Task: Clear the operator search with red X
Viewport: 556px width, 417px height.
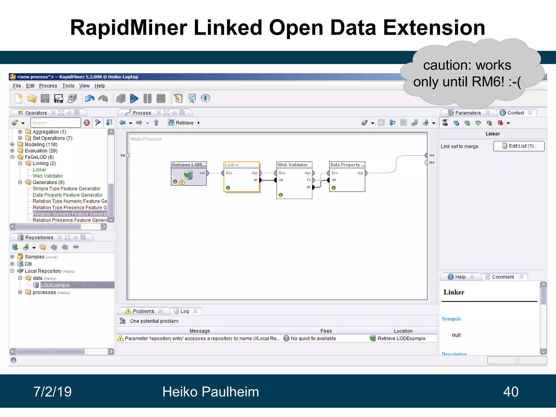Action: coord(87,123)
